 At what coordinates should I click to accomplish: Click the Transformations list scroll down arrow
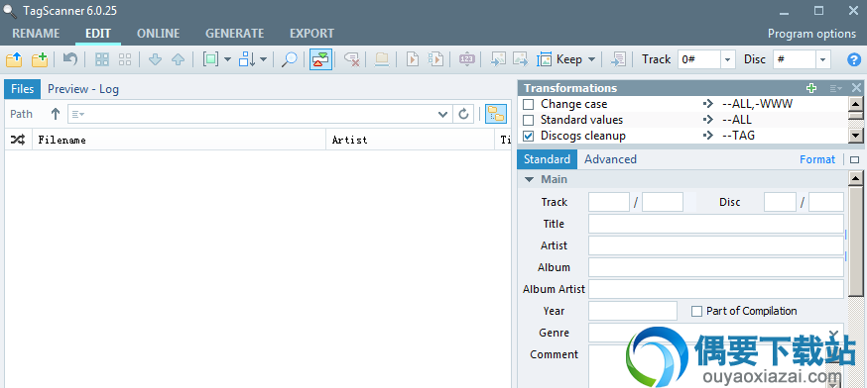[x=855, y=136]
